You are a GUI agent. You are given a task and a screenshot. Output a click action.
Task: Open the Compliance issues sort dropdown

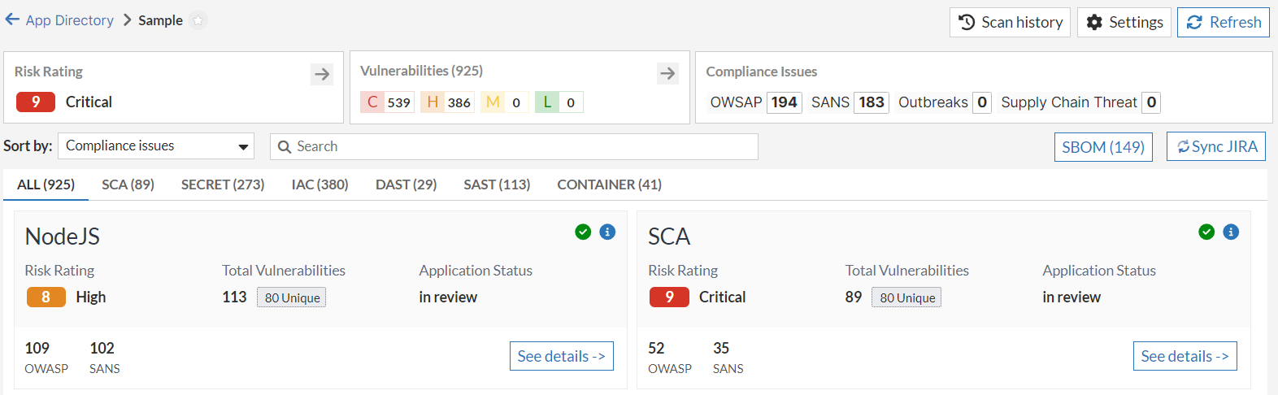click(x=156, y=146)
